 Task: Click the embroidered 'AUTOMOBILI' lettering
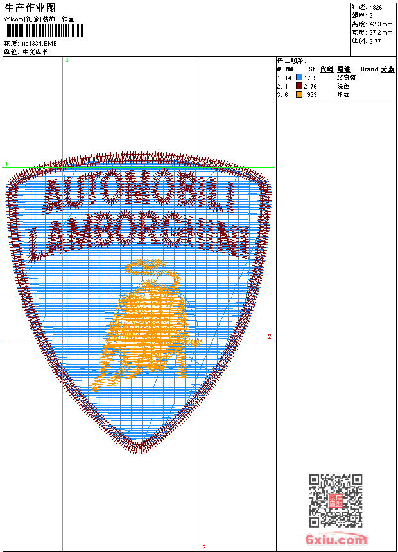[x=139, y=191]
